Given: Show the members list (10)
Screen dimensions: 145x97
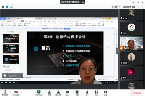Looking at the screenshot, I should (58, 93).
